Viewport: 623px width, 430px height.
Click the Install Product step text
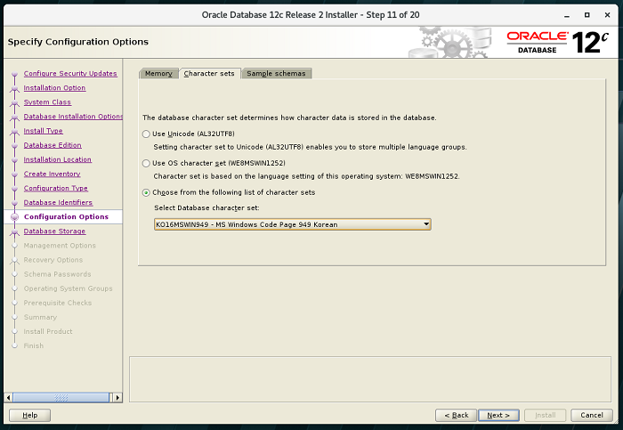tap(48, 331)
